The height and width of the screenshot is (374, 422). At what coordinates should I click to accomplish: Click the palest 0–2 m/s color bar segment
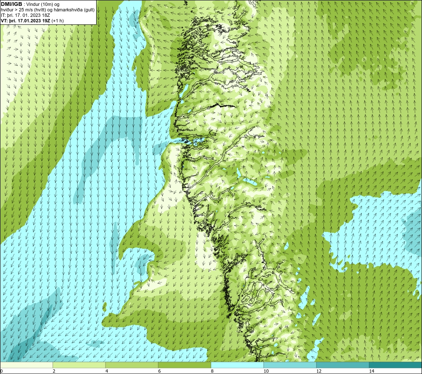26,365
